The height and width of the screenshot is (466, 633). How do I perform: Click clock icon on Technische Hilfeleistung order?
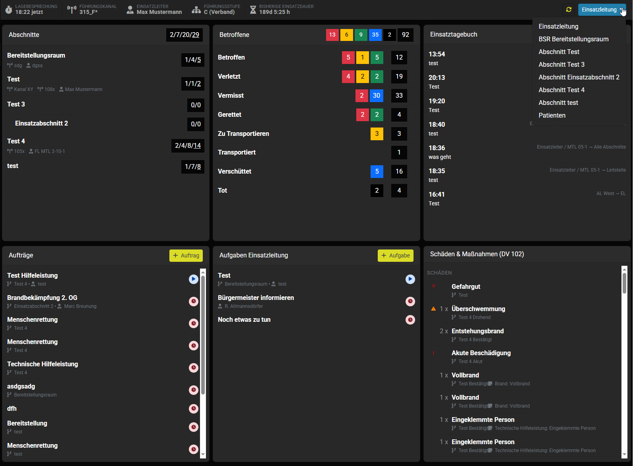[x=193, y=368]
